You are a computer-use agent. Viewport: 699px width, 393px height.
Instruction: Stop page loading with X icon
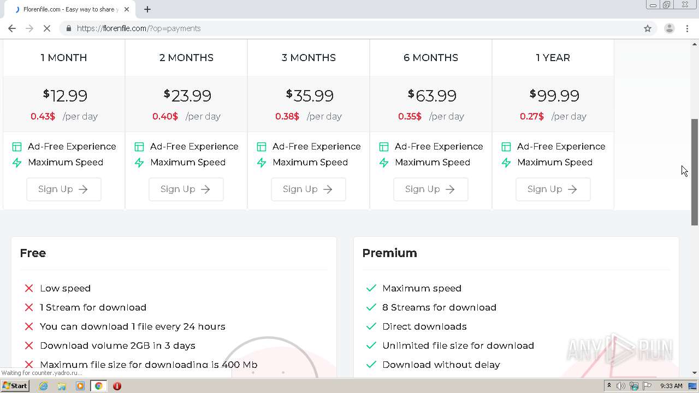coord(47,28)
